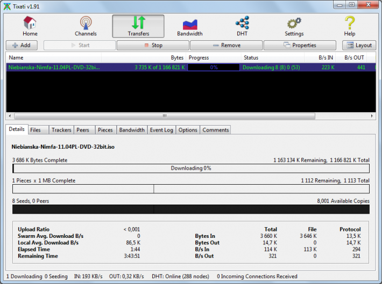Select the Niebianska-Nimfa transfer row

click(191, 67)
